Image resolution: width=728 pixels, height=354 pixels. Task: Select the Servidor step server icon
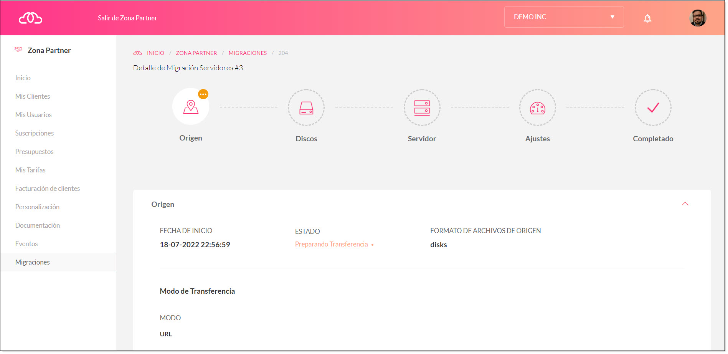pyautogui.click(x=422, y=108)
